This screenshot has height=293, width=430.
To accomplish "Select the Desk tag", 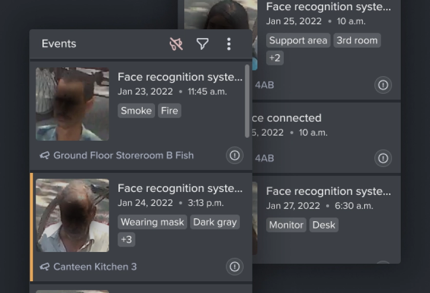I will click(324, 225).
